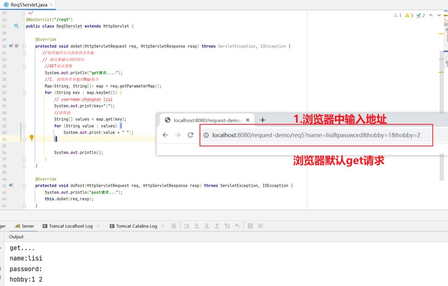The image size is (448, 286).
Task: Click overriding method gutter icon on line 41
Action: point(11,185)
